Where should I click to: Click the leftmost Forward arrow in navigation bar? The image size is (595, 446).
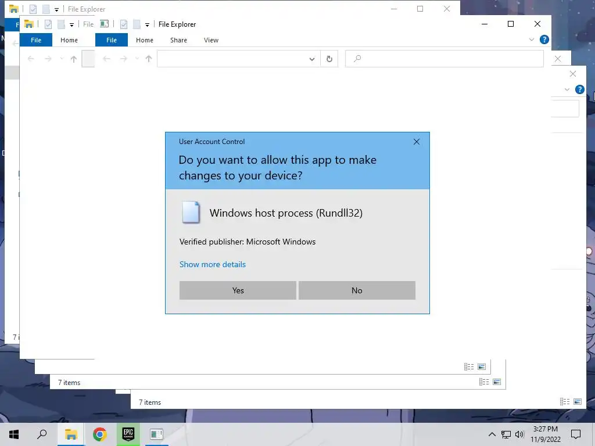coord(48,59)
